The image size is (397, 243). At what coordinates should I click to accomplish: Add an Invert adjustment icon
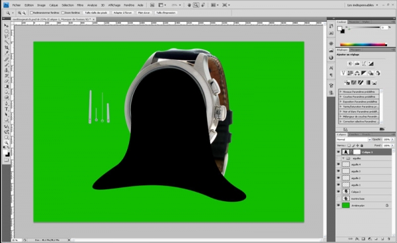point(347,83)
